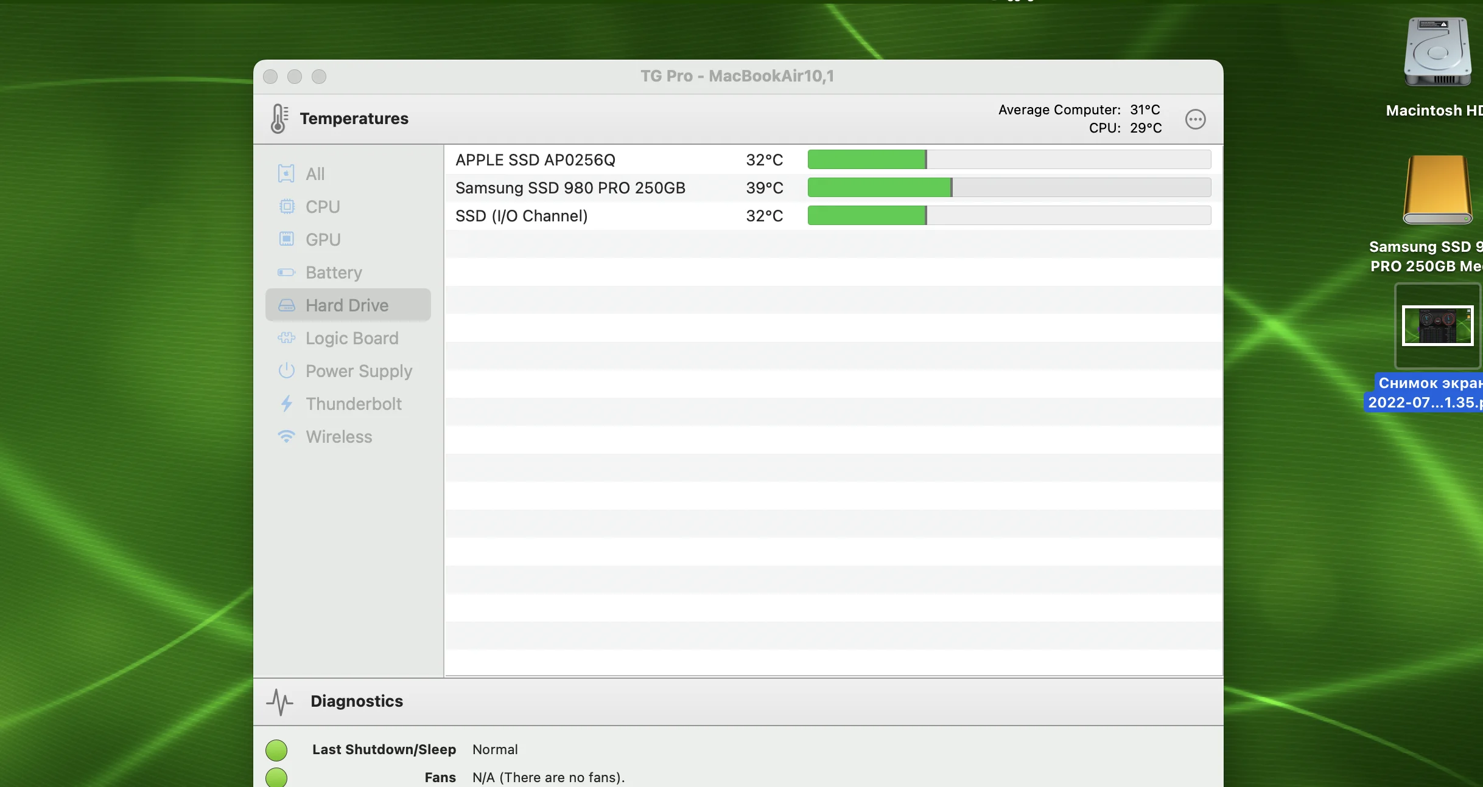Click the GPU icon in sidebar
This screenshot has height=787, width=1483.
[x=286, y=240]
